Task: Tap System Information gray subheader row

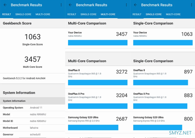Action: [x=33, y=101]
